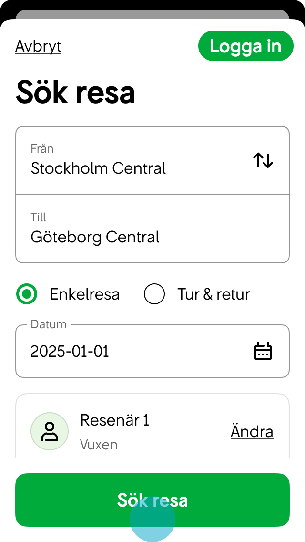The image size is (305, 542).
Task: Click Avbryt to cancel the search
Action: pyautogui.click(x=38, y=46)
